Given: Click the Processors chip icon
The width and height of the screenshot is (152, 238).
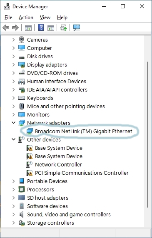Looking at the screenshot, I should click(21, 189).
